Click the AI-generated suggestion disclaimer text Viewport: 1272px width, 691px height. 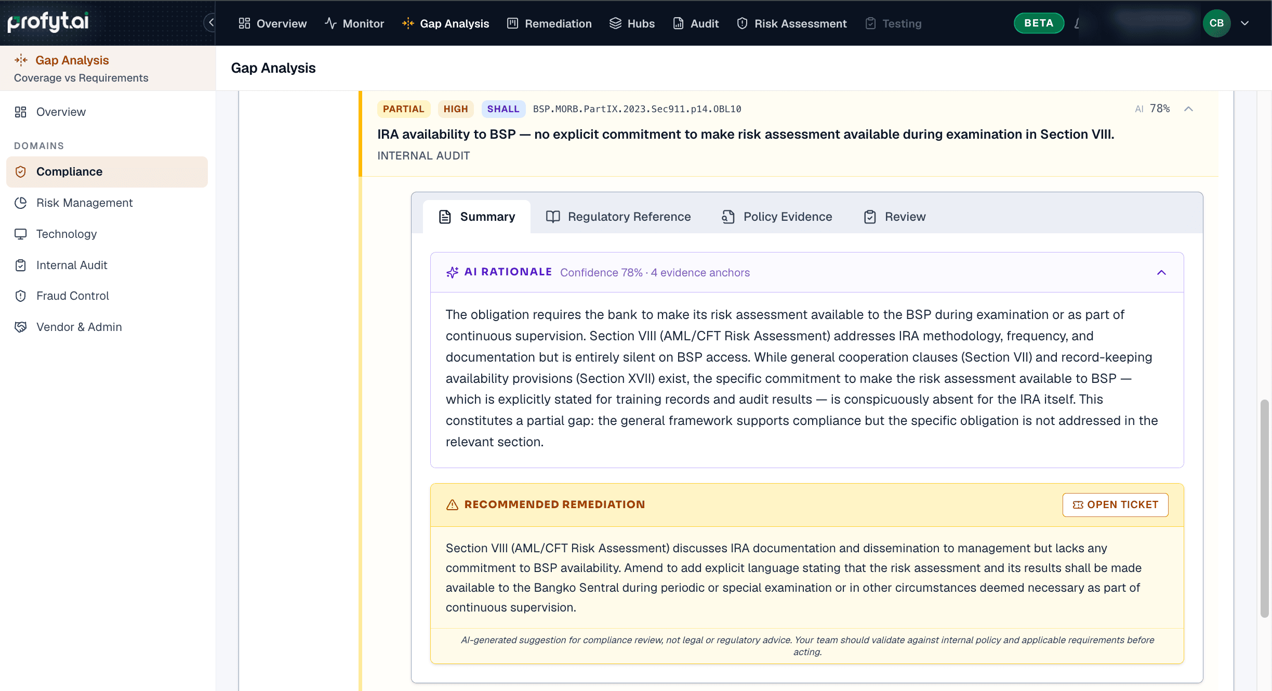[807, 646]
